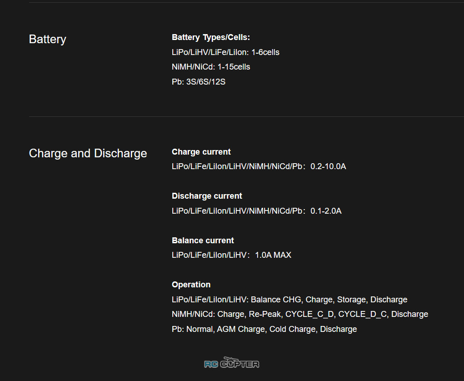Image resolution: width=464 pixels, height=381 pixels.
Task: Click the Pb 3S/6S/12S line
Action: (x=199, y=82)
